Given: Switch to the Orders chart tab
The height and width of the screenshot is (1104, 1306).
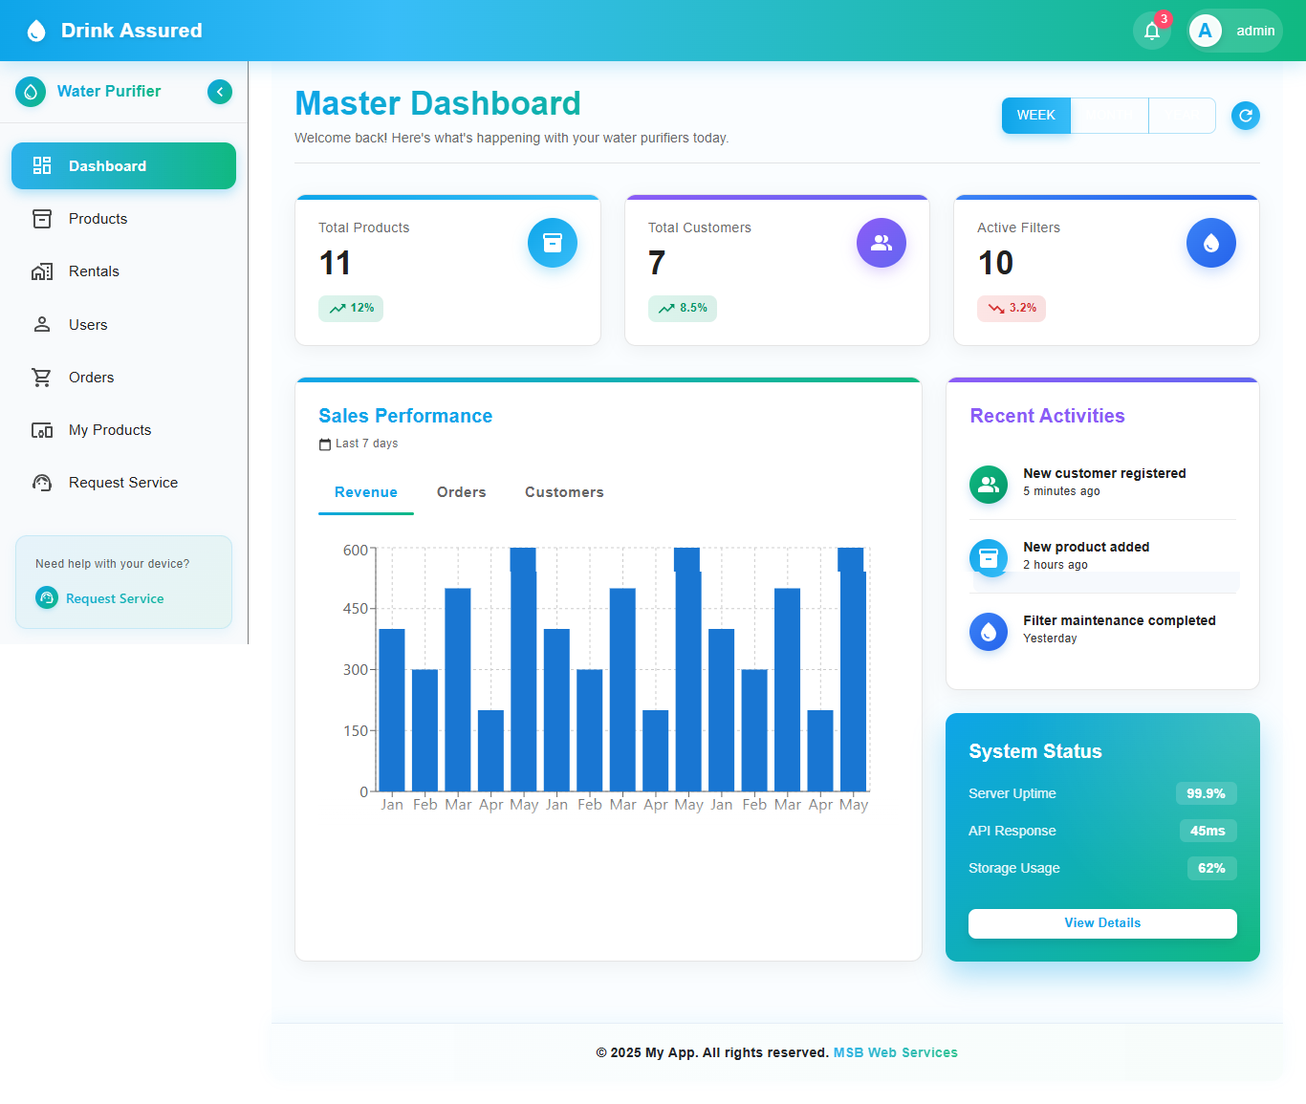Looking at the screenshot, I should point(461,492).
